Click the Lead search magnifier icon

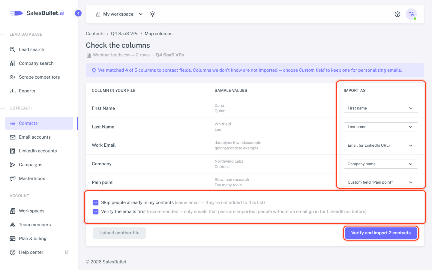pyautogui.click(x=13, y=49)
